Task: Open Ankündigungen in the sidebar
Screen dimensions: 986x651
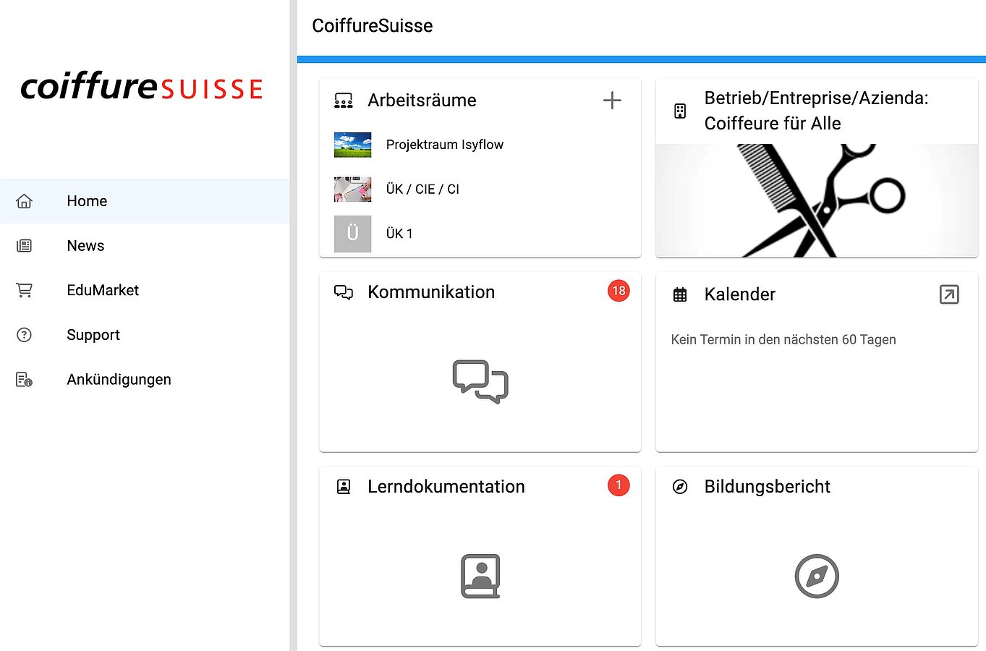Action: click(119, 380)
